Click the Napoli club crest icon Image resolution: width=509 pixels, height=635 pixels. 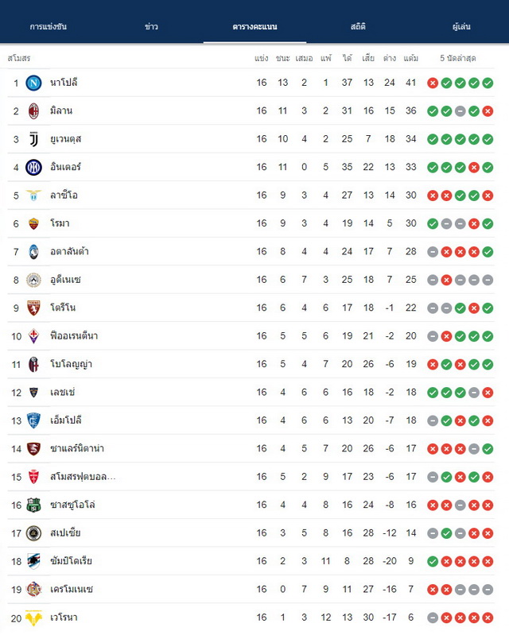pos(33,83)
